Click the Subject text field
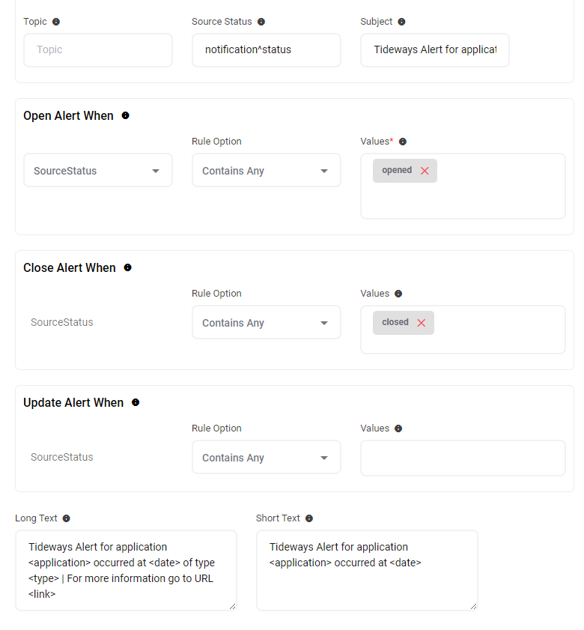Screen dimensions: 584x630 point(434,50)
